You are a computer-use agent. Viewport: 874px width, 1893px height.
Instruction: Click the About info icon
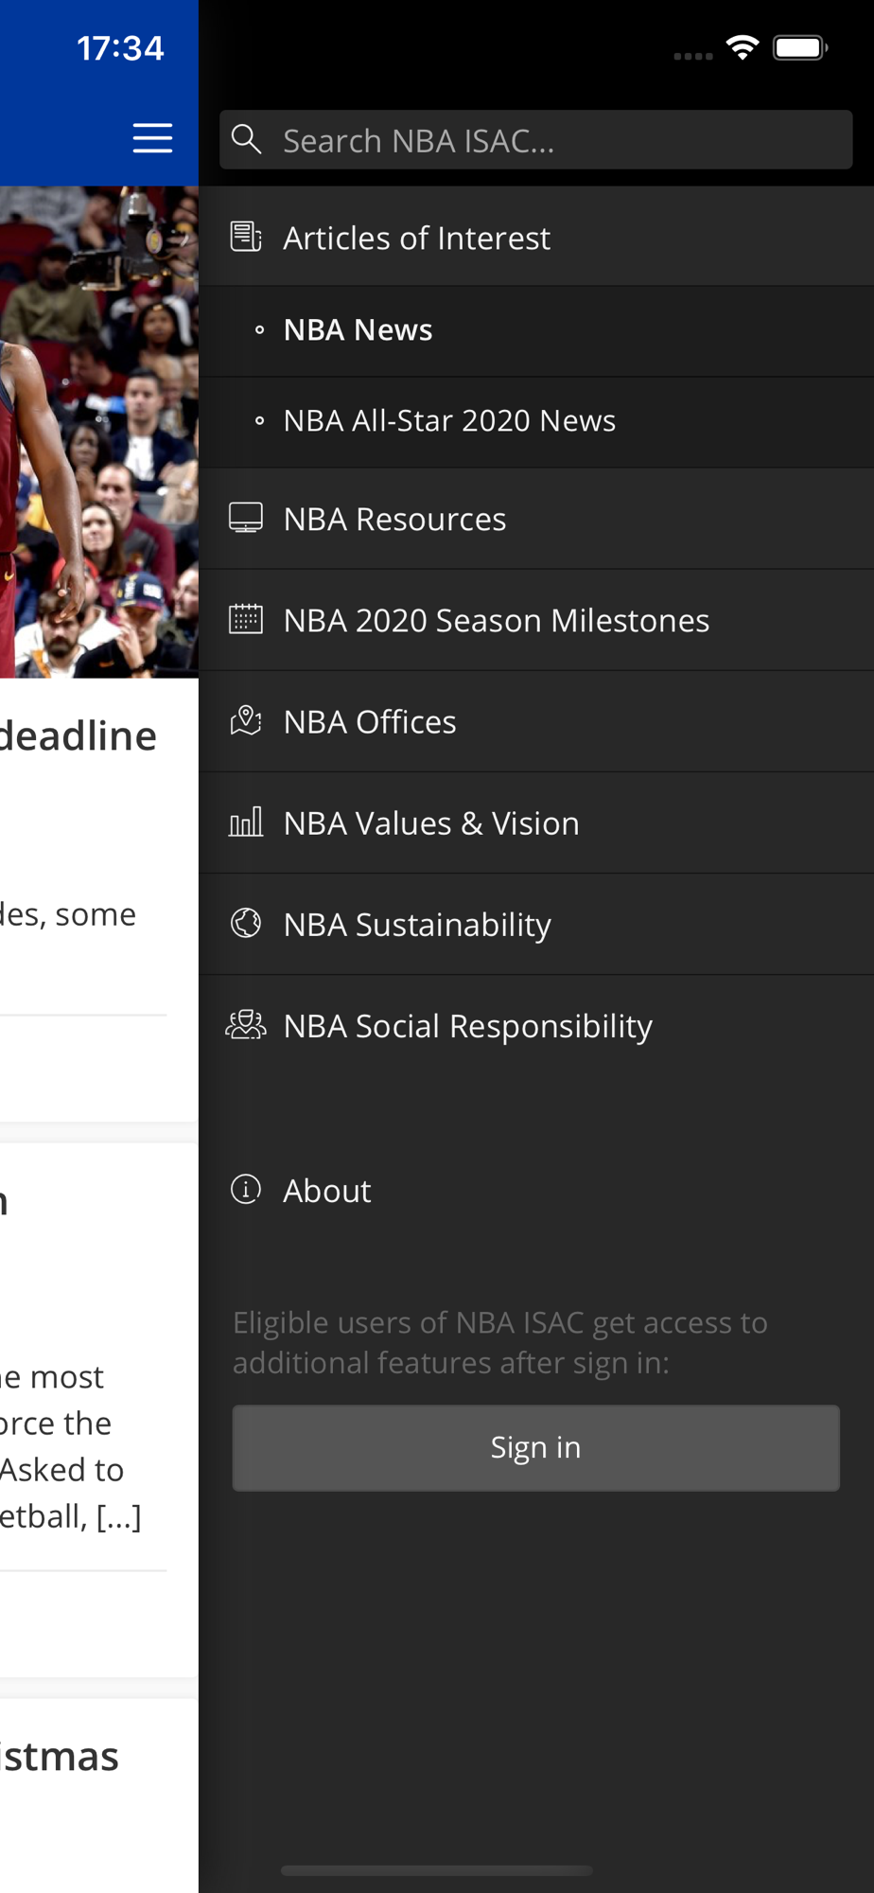tap(246, 1189)
